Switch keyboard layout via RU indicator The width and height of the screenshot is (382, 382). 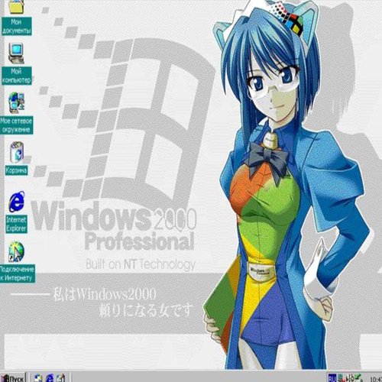[332, 378]
